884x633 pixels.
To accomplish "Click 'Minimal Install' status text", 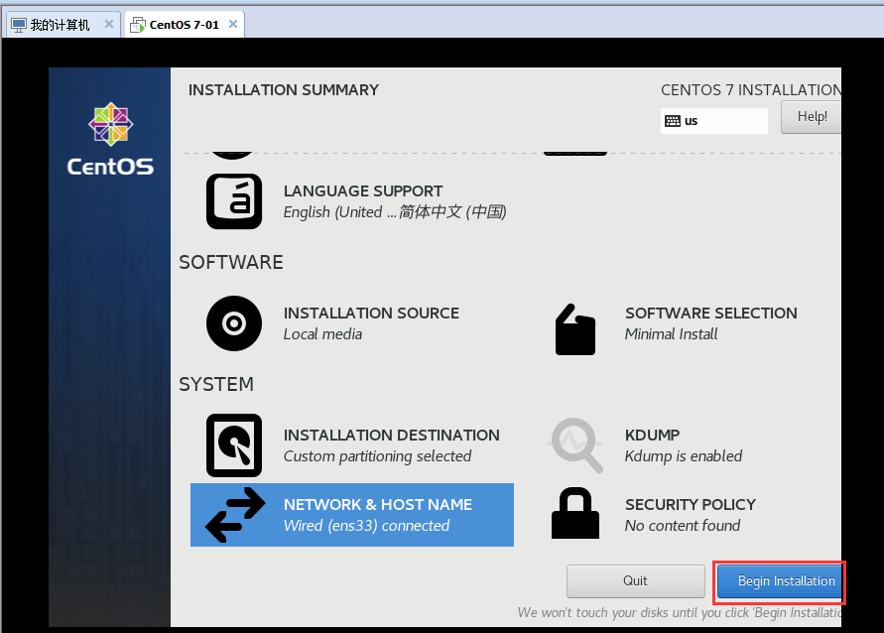I will click(x=671, y=334).
